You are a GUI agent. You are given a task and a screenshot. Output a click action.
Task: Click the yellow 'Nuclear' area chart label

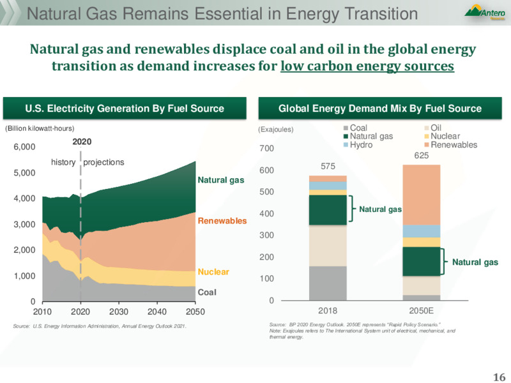213,272
